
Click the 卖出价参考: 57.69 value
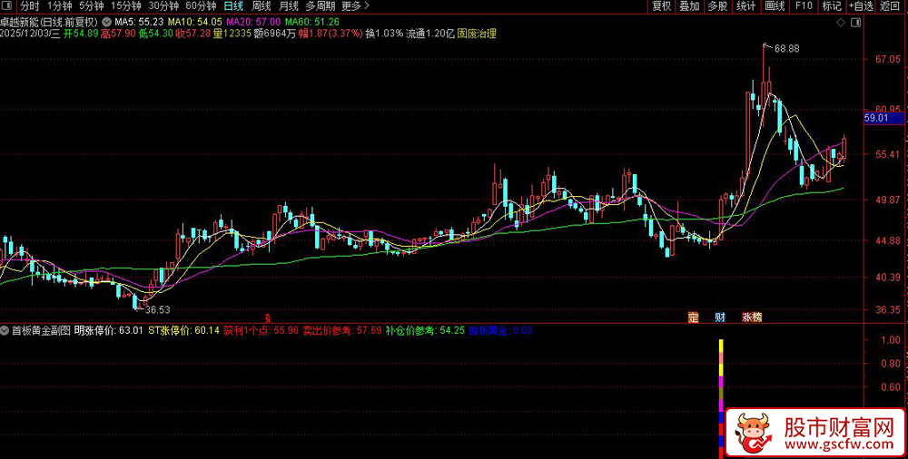tap(342, 331)
